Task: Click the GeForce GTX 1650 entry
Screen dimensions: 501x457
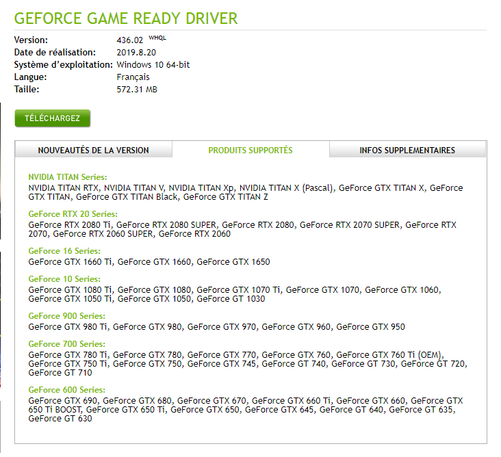Action: pos(233,262)
